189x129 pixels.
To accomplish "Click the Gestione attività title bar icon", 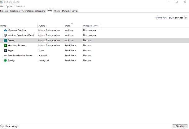I will tap(2, 2).
